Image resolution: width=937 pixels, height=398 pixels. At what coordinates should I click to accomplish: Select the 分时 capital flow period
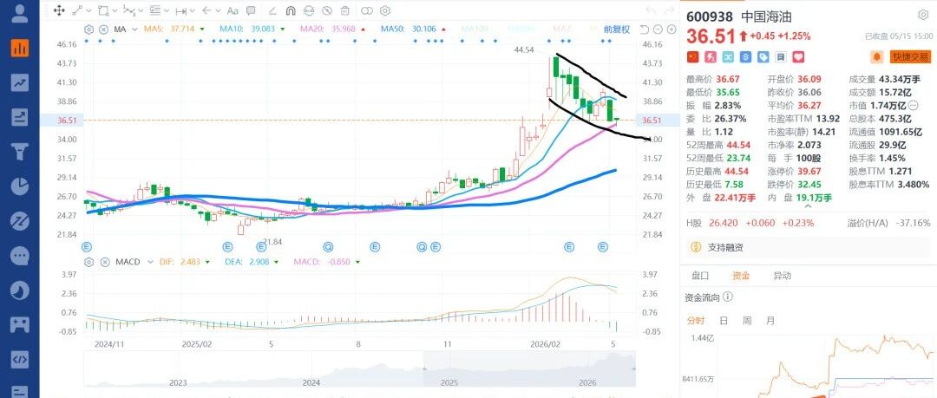coord(696,321)
